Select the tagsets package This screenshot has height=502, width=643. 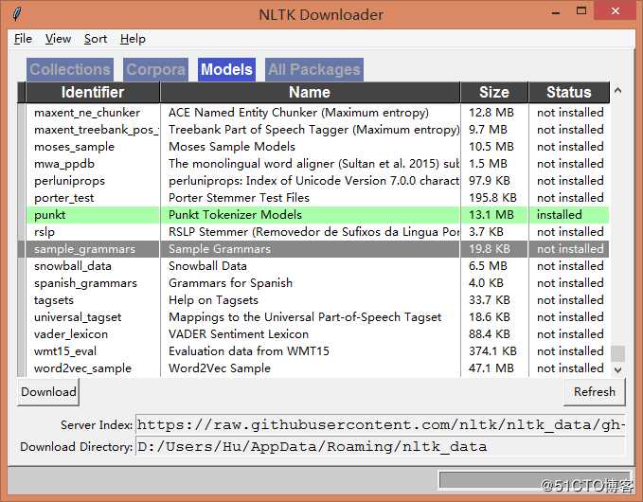54,300
